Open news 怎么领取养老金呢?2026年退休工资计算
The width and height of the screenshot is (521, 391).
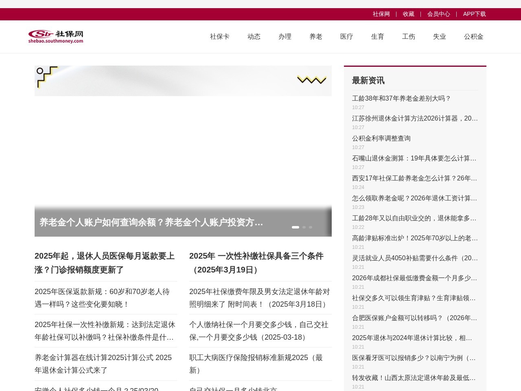click(415, 198)
